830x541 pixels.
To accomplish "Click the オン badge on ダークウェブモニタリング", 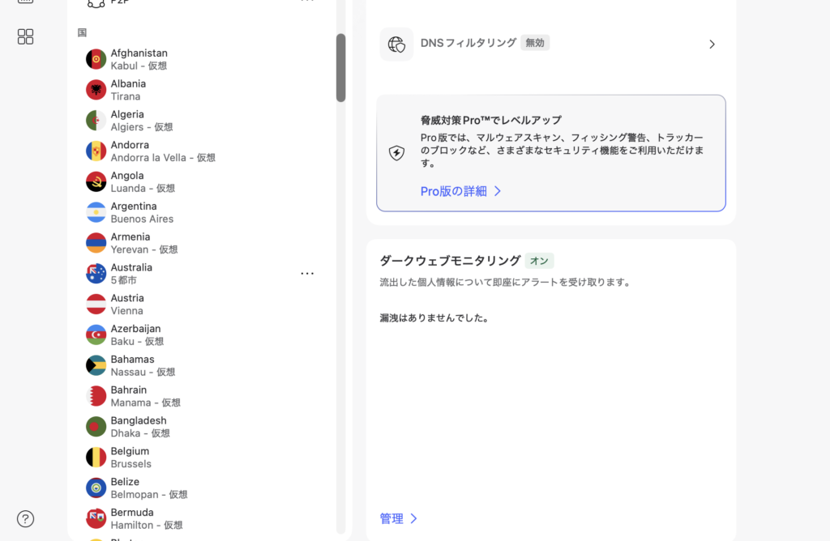I will click(x=537, y=261).
